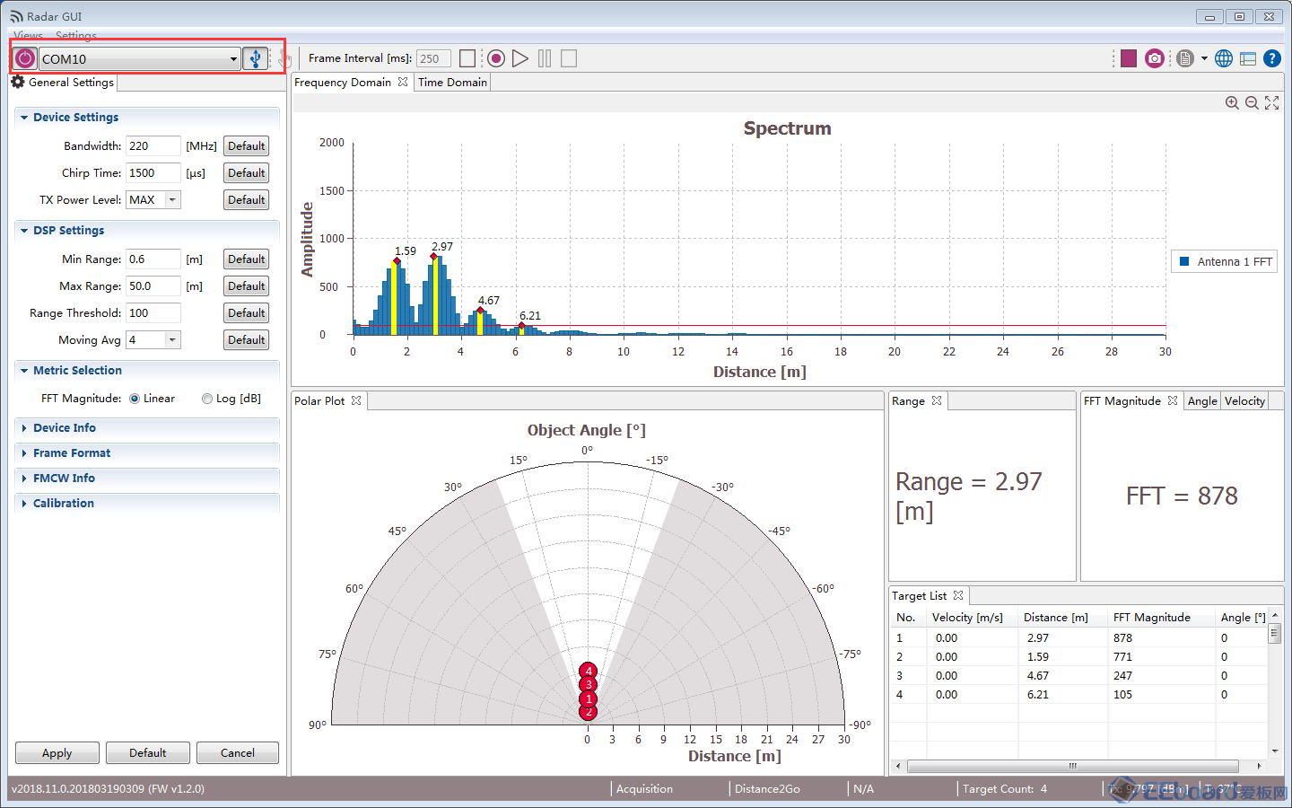Click the Target List vertical scrollbar
1292x808 pixels.
tap(1274, 632)
